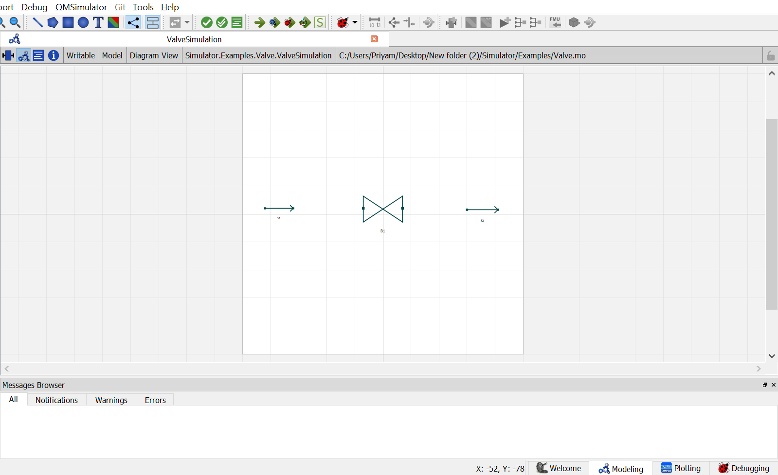Switch to Modeling perspective

[621, 469]
